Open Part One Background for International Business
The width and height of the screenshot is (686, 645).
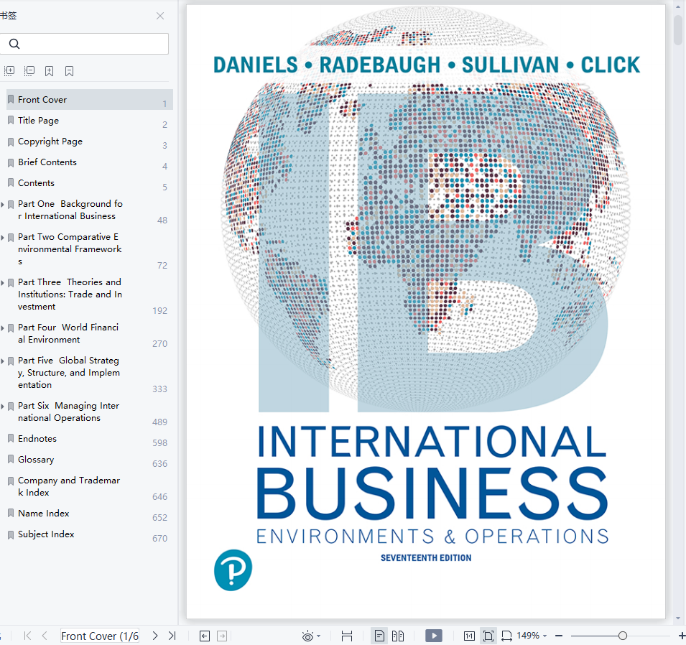[x=70, y=210]
